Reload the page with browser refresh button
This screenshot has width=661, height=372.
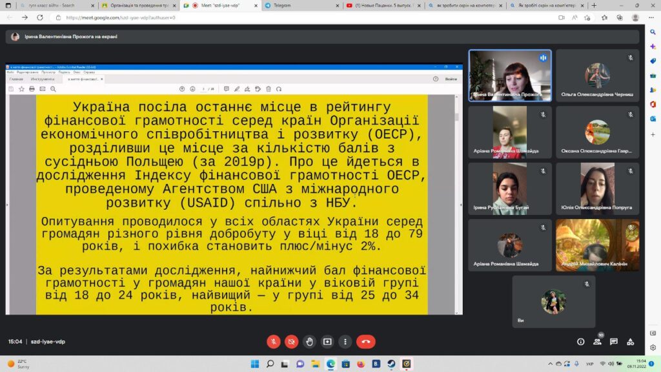[39, 17]
